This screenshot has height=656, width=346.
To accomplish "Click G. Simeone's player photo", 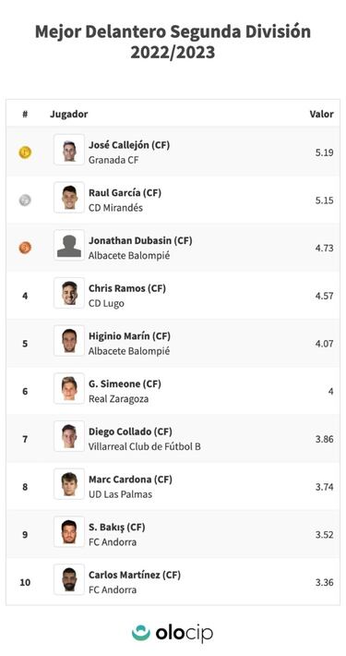I will (69, 389).
